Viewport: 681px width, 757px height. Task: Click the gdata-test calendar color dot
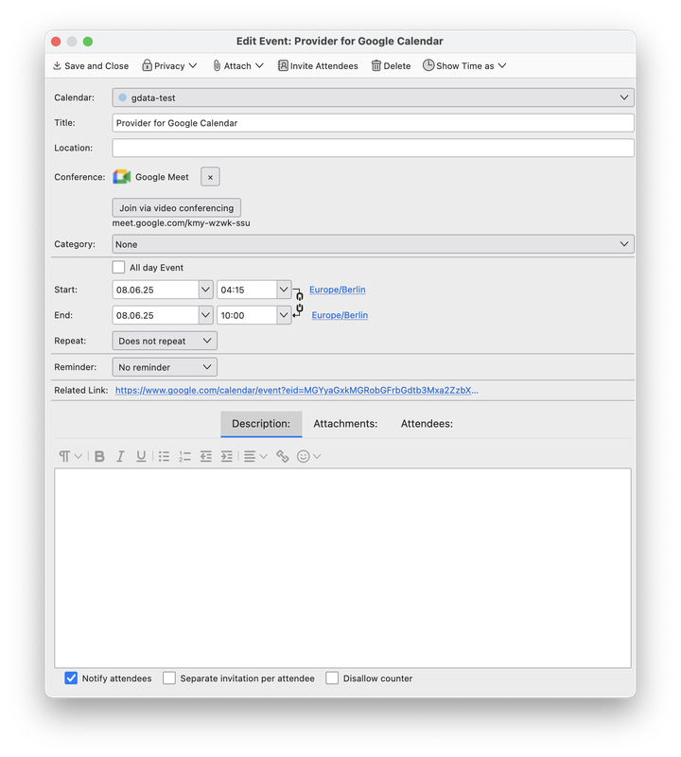point(123,97)
